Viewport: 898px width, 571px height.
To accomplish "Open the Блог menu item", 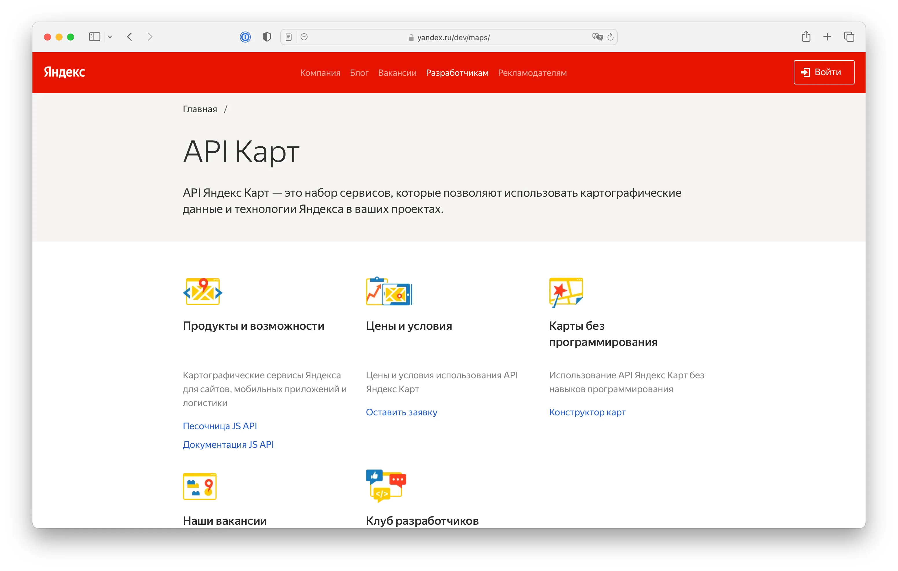I will tap(359, 73).
